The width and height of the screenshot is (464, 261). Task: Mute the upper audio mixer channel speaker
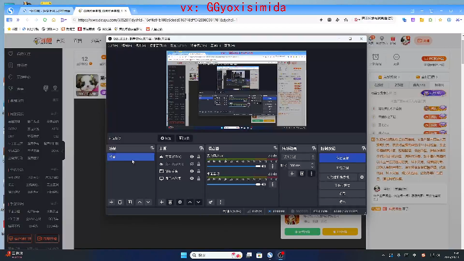[264, 166]
